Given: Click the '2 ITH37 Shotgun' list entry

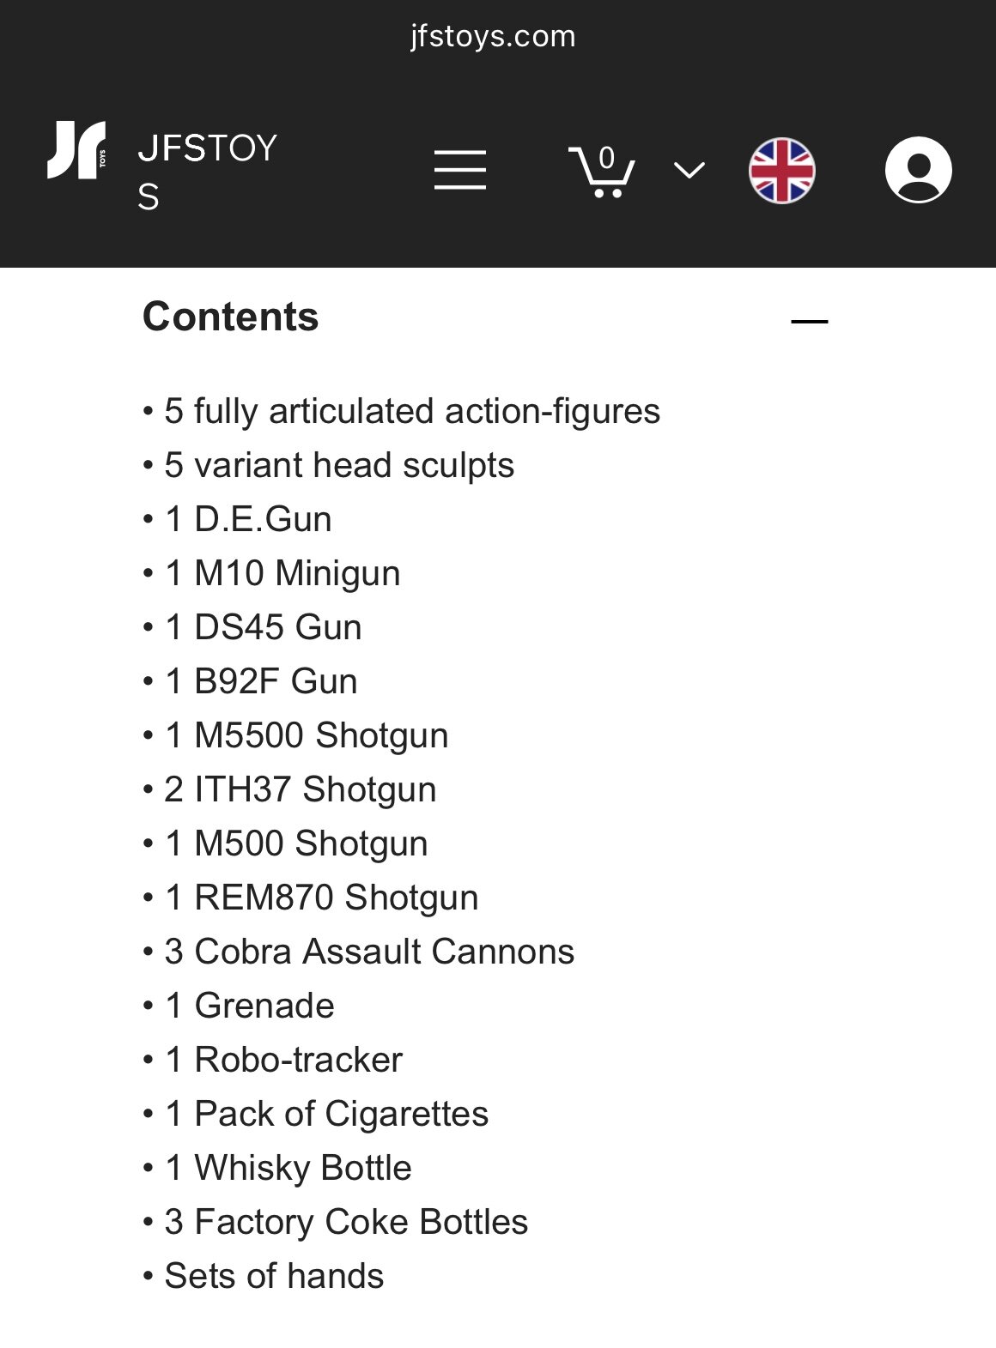Looking at the screenshot, I should 290,789.
